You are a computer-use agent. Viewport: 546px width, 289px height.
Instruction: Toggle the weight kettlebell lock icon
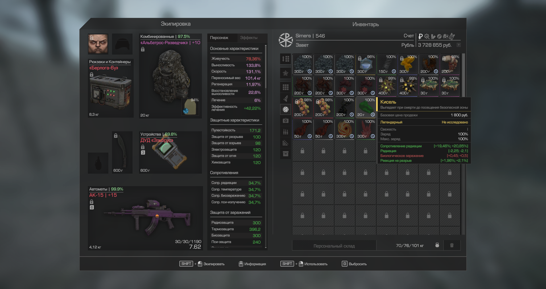[437, 245]
